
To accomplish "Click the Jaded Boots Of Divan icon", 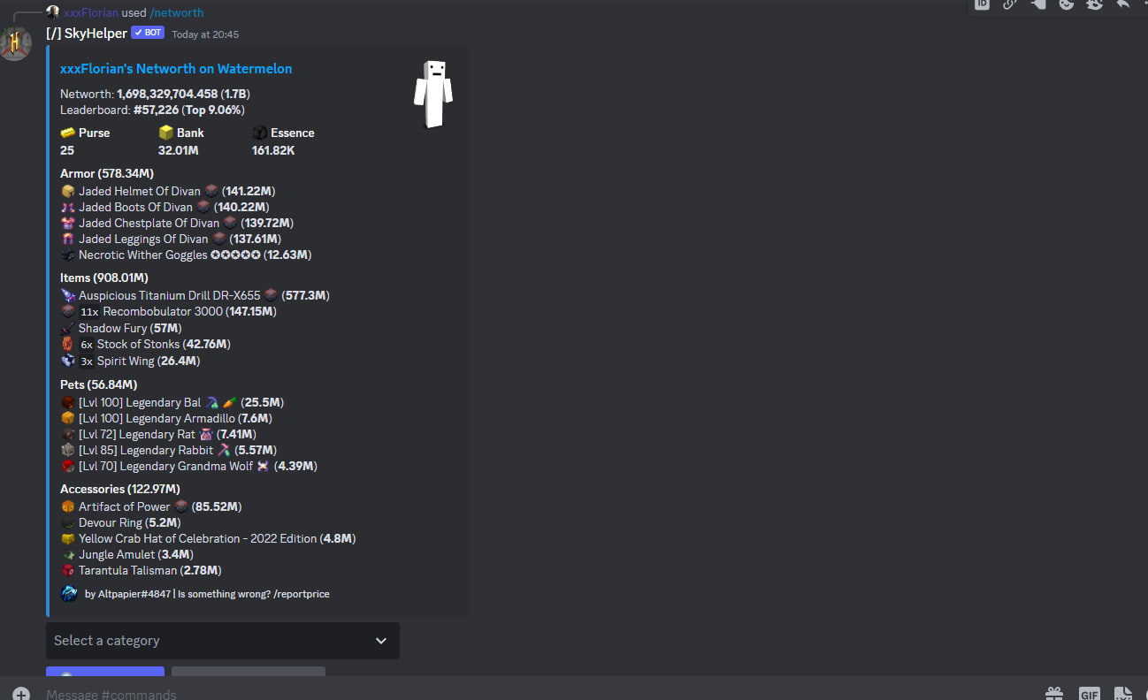I will [68, 207].
